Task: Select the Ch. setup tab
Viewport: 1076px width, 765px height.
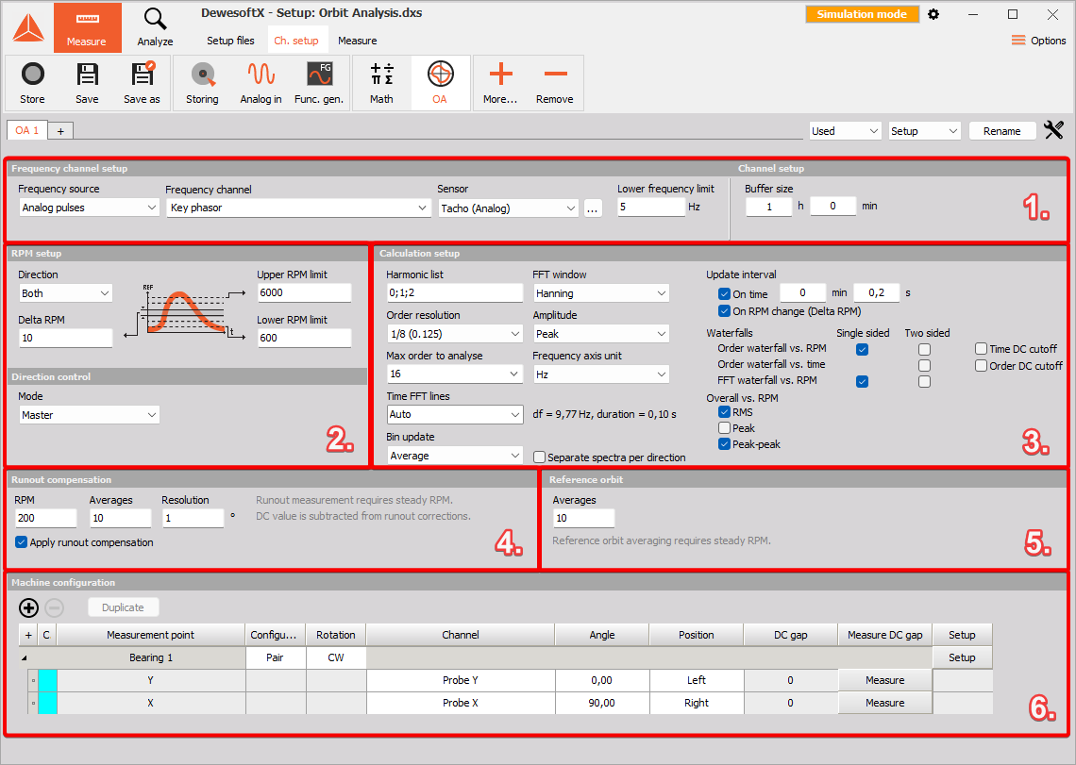Action: coord(296,41)
